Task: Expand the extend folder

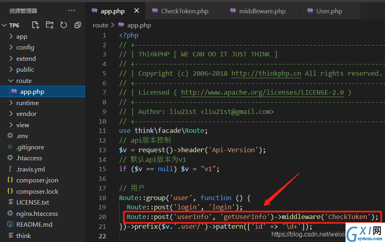Action: tap(11, 58)
